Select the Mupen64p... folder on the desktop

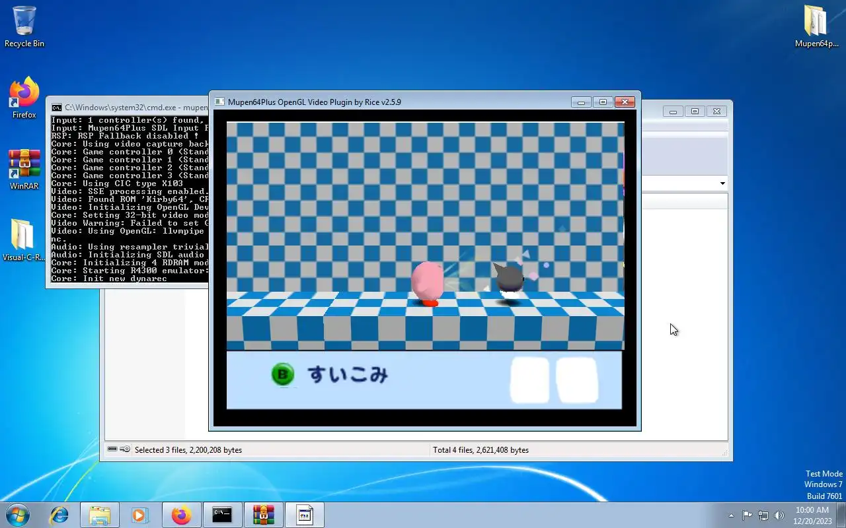[816, 26]
